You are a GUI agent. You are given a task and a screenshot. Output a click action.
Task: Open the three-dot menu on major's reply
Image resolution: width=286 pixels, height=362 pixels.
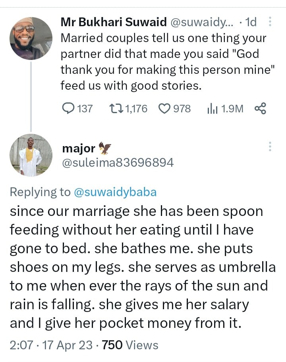270,146
